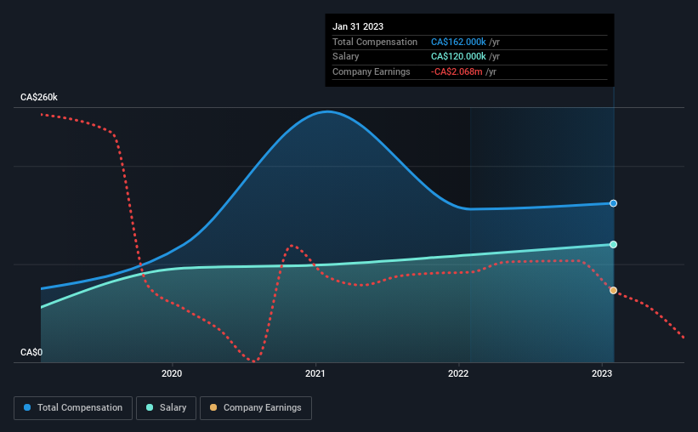Click the teal dot in Salary legend

coord(150,407)
